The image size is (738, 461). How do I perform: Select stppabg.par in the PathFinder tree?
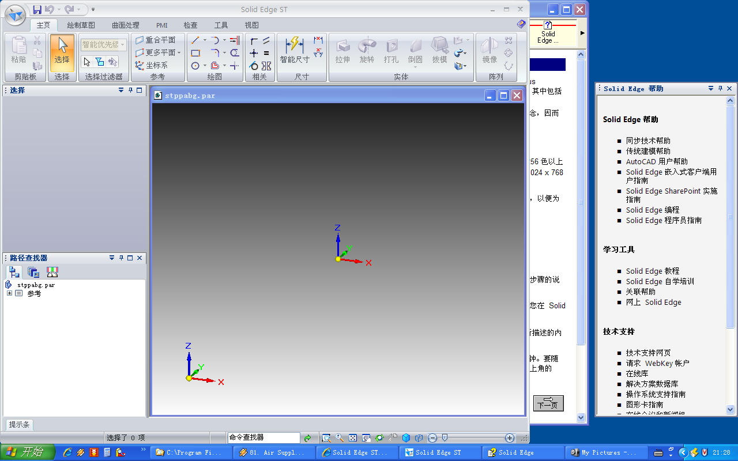pos(36,285)
